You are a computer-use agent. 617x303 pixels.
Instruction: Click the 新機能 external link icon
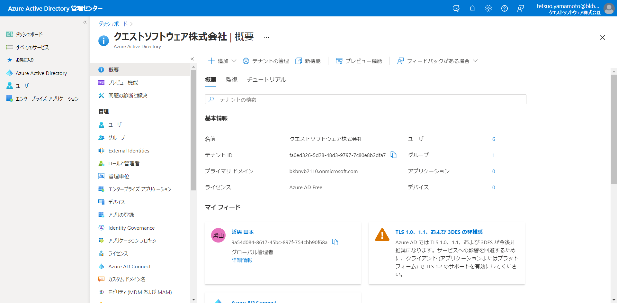pyautogui.click(x=299, y=61)
